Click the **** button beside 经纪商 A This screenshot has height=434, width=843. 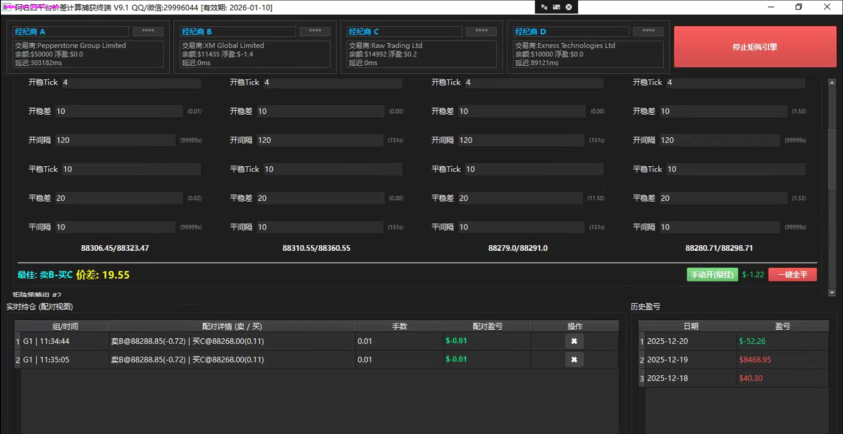pos(148,31)
